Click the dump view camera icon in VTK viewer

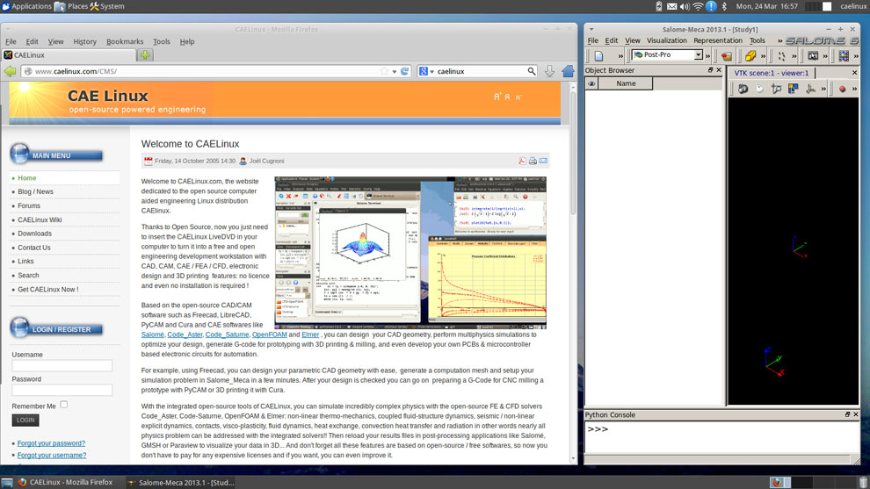[743, 89]
